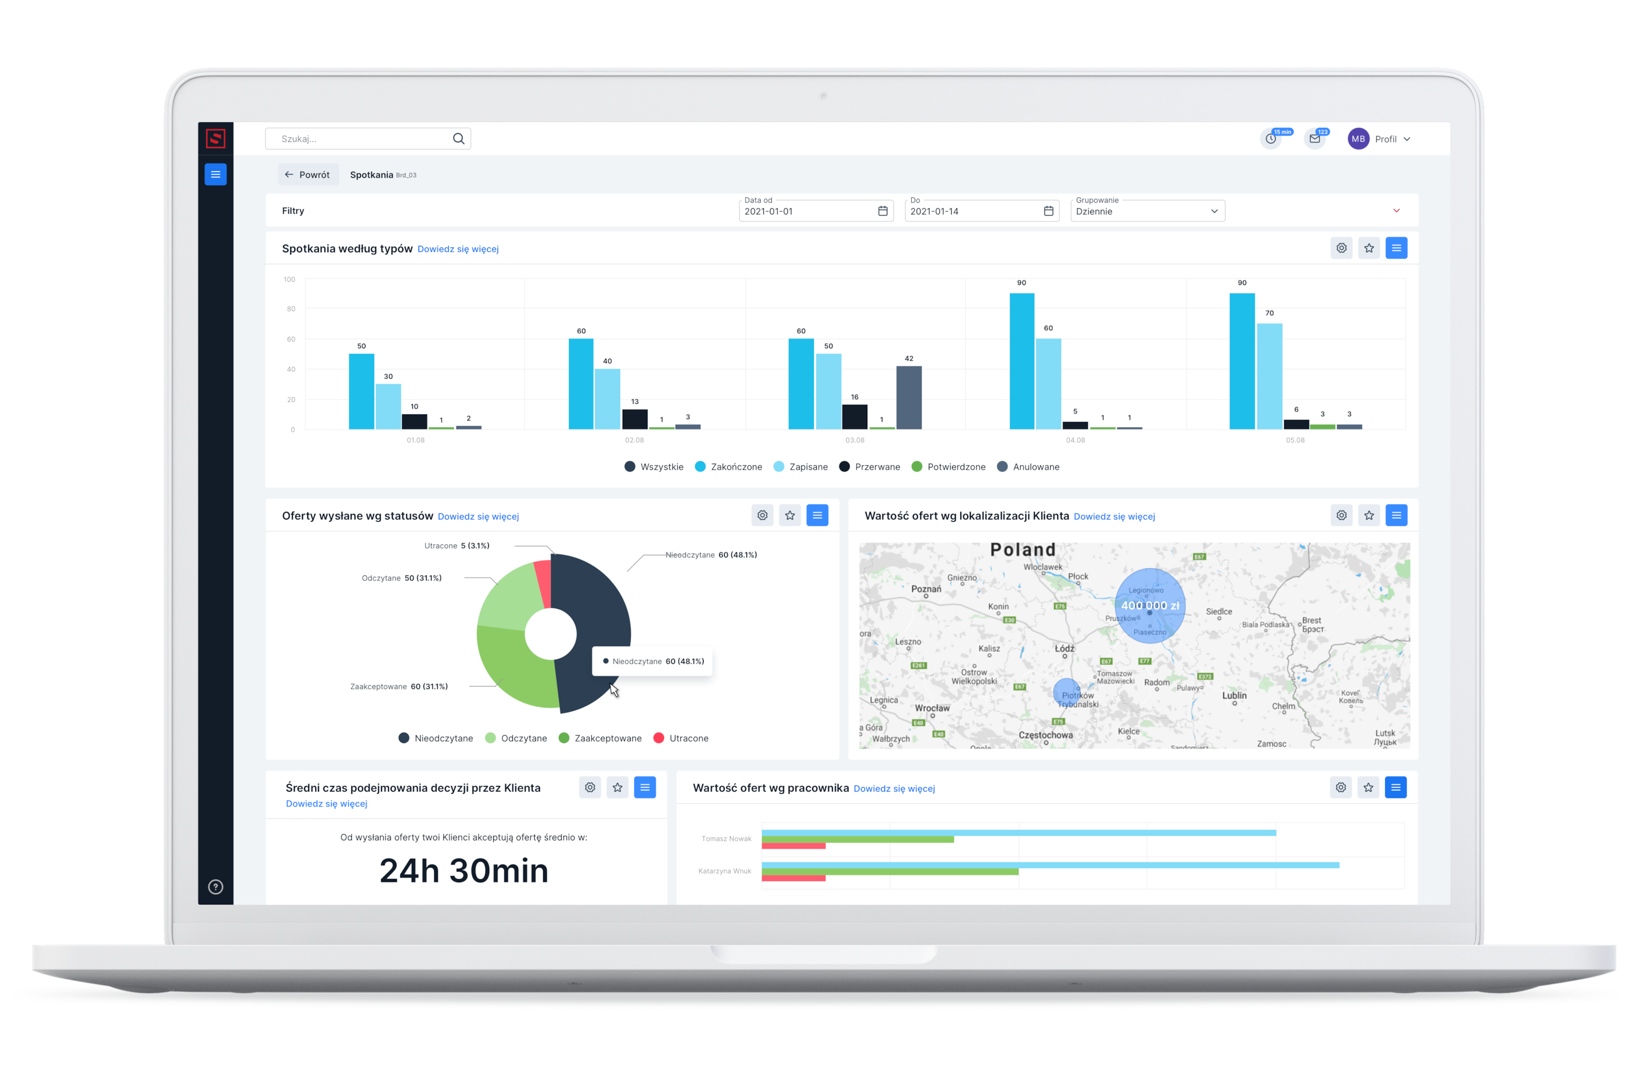This screenshot has width=1638, height=1092.
Task: Open Dowiedz się więcej for Oferty wysłane
Action: click(478, 517)
